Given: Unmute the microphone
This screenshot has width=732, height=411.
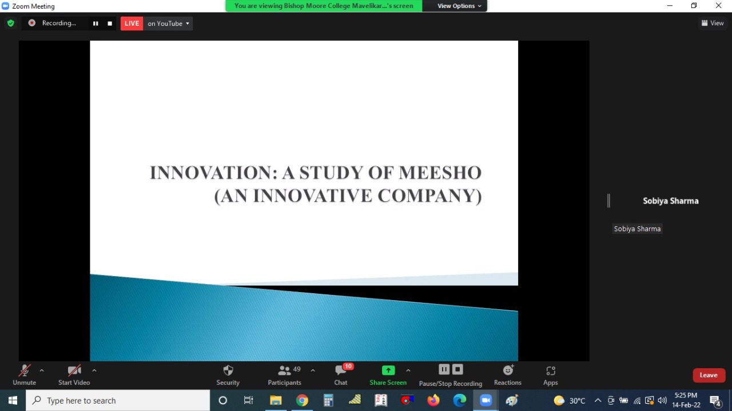Looking at the screenshot, I should (x=24, y=375).
